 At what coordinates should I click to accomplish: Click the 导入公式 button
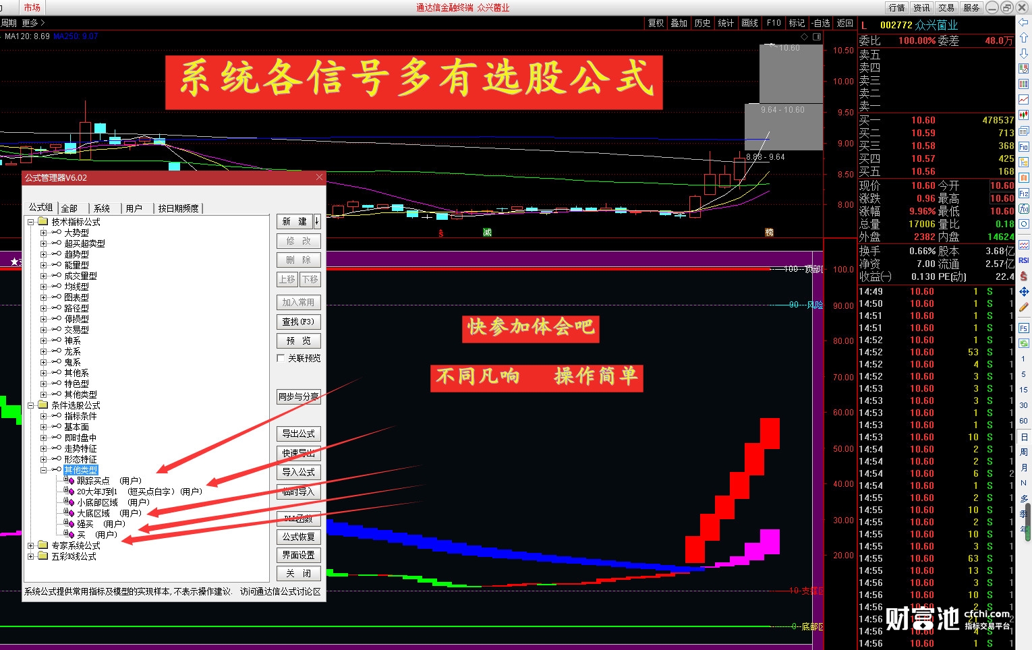click(298, 472)
